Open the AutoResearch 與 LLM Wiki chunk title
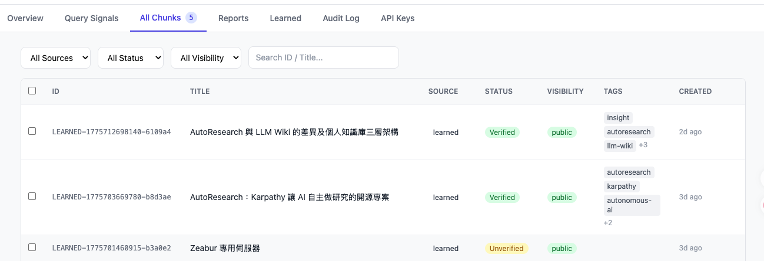Image resolution: width=764 pixels, height=261 pixels. [294, 133]
